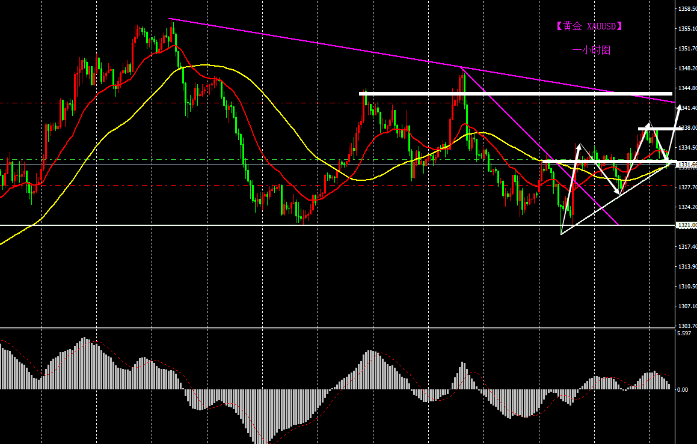697x444 pixels.
Task: Click the 一小时图 timeframe label
Action: [591, 50]
